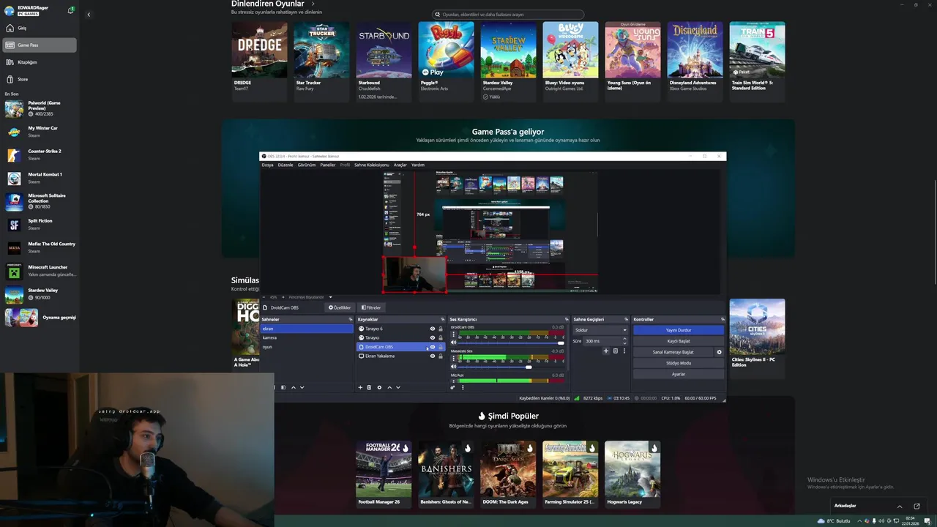Screen dimensions: 937x527
Task: Go to Giriş home page
Action: (40, 28)
